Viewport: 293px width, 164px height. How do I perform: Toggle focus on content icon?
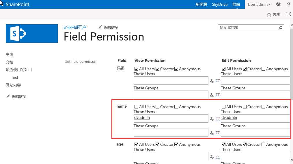tap(288, 14)
